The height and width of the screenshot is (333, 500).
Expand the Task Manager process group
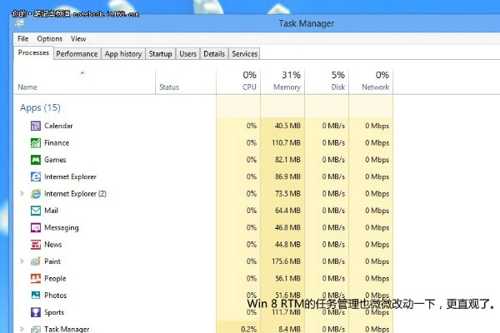tap(22, 329)
